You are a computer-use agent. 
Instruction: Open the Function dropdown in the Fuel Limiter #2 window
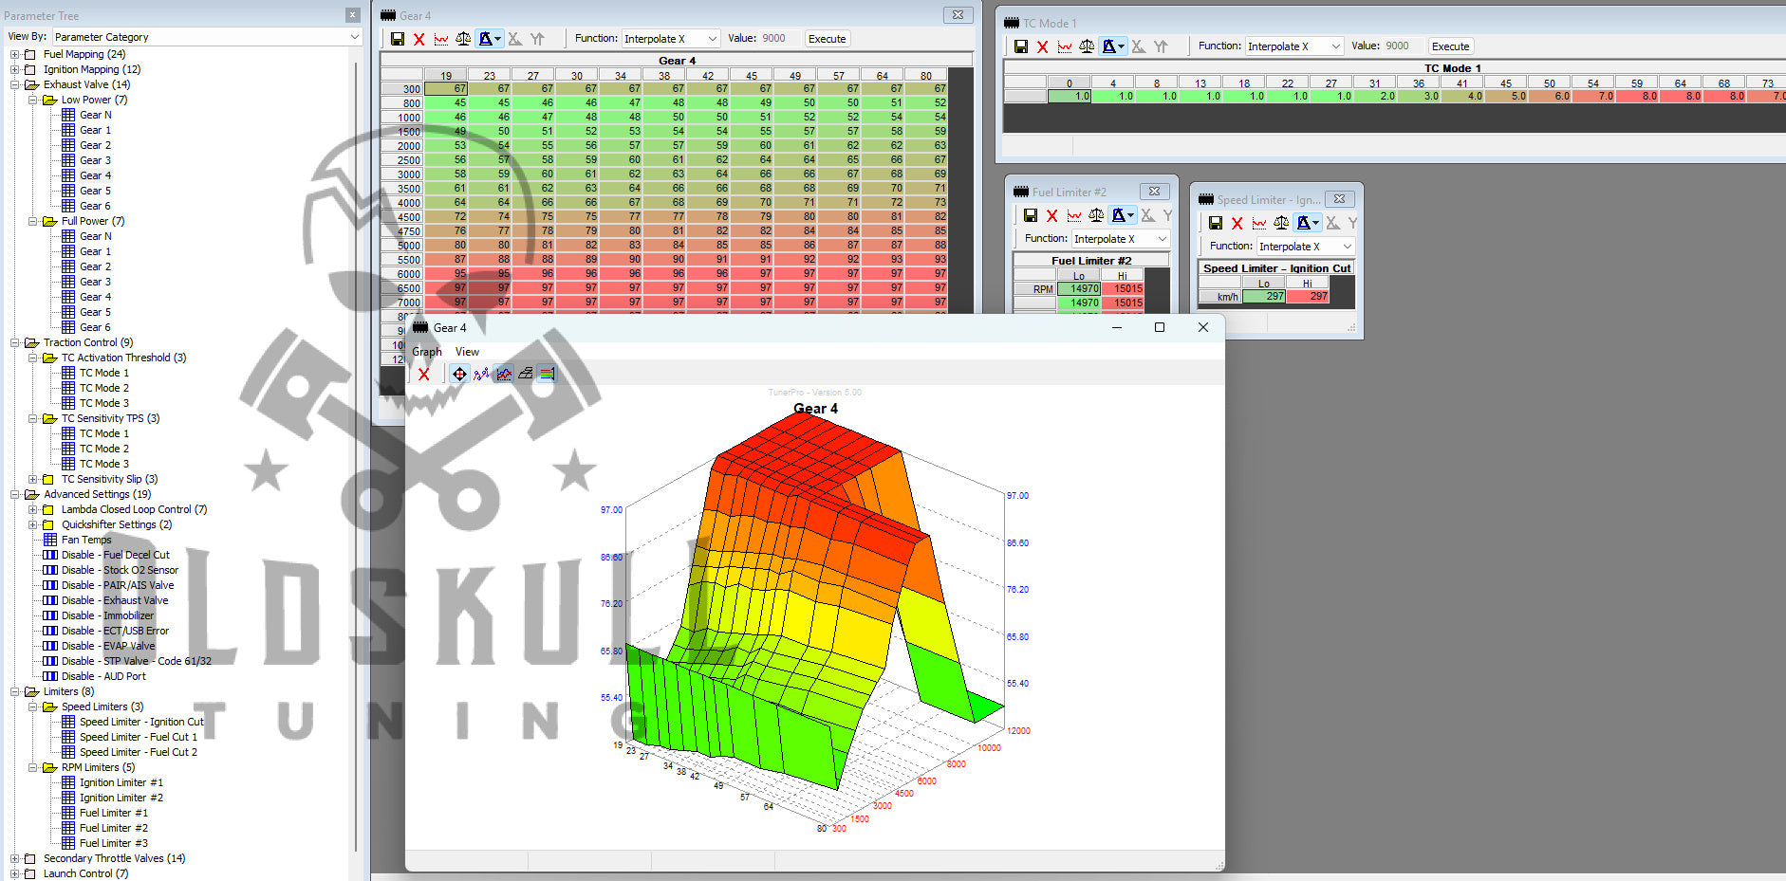[1121, 239]
